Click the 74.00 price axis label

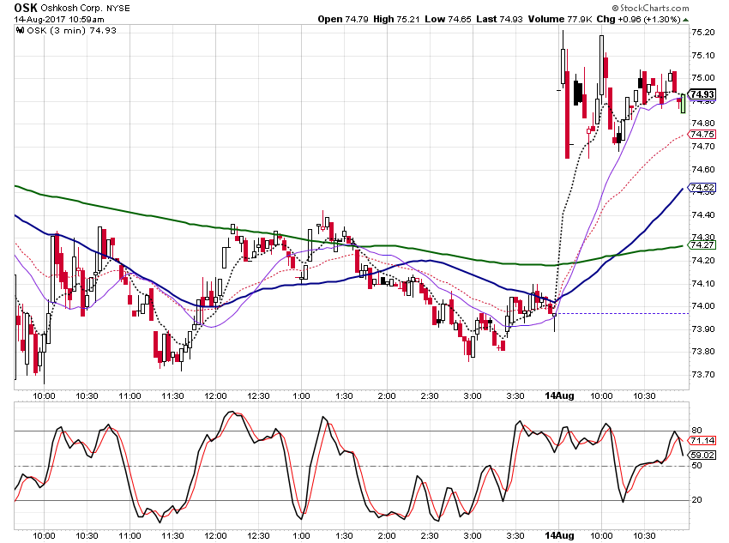(x=703, y=306)
